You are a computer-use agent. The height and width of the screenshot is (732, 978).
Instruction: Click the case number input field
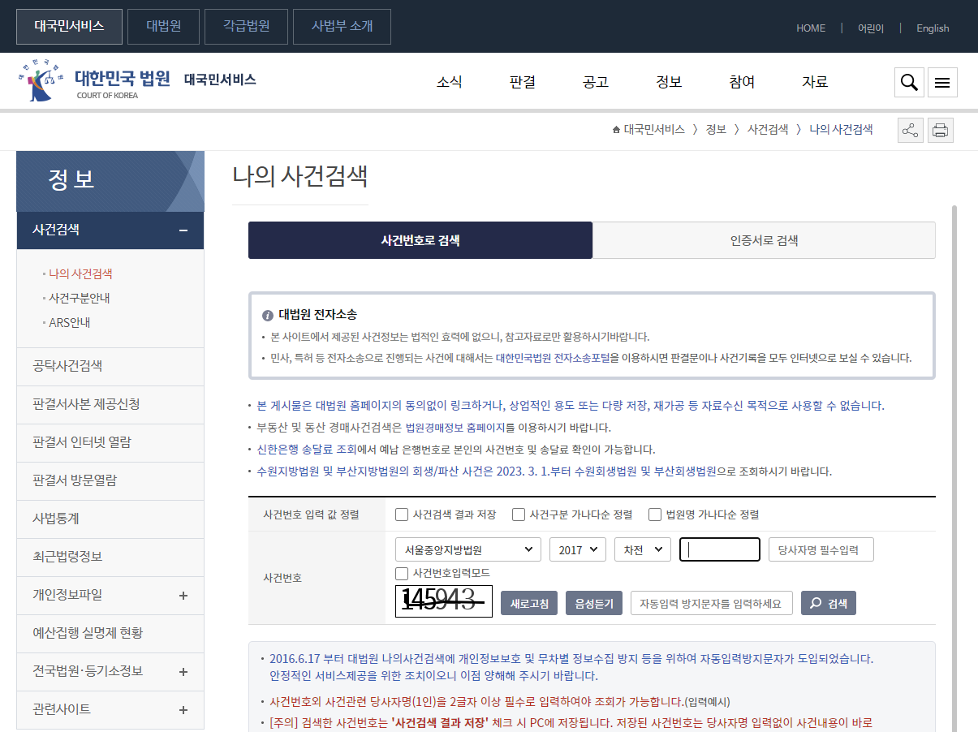719,549
